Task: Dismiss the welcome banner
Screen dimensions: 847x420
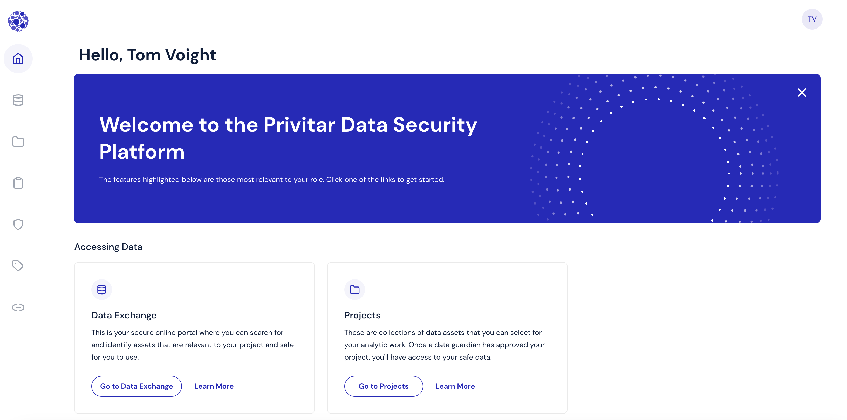Action: (802, 93)
